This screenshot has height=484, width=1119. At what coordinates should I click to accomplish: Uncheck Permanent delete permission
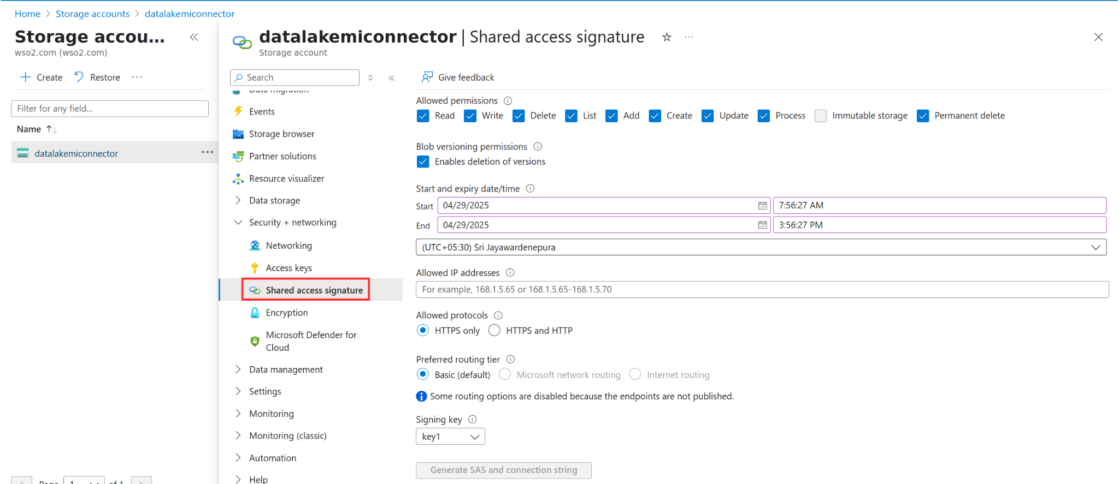coord(923,116)
